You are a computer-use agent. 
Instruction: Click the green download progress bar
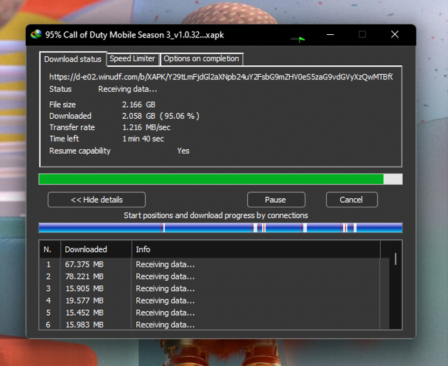[x=221, y=179]
